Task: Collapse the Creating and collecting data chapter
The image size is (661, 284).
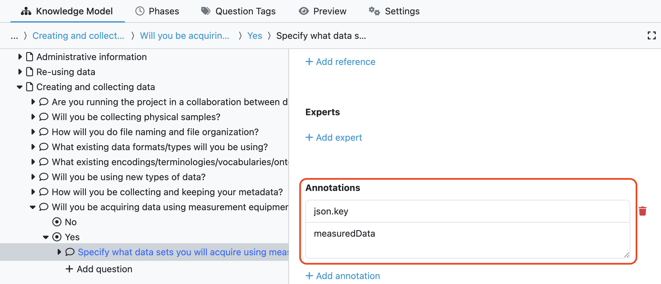Action: coord(20,87)
